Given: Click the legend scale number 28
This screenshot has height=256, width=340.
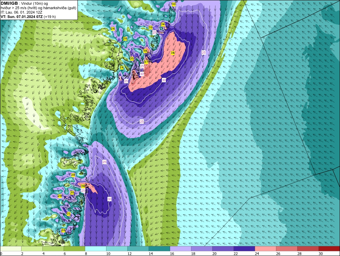Looking at the screenshot, I should (300, 254).
